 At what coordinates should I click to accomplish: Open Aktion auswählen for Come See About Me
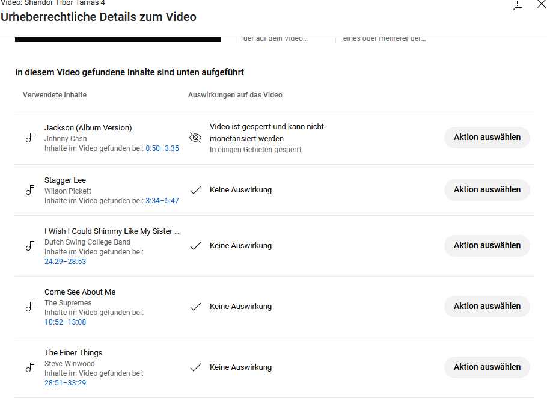point(487,307)
